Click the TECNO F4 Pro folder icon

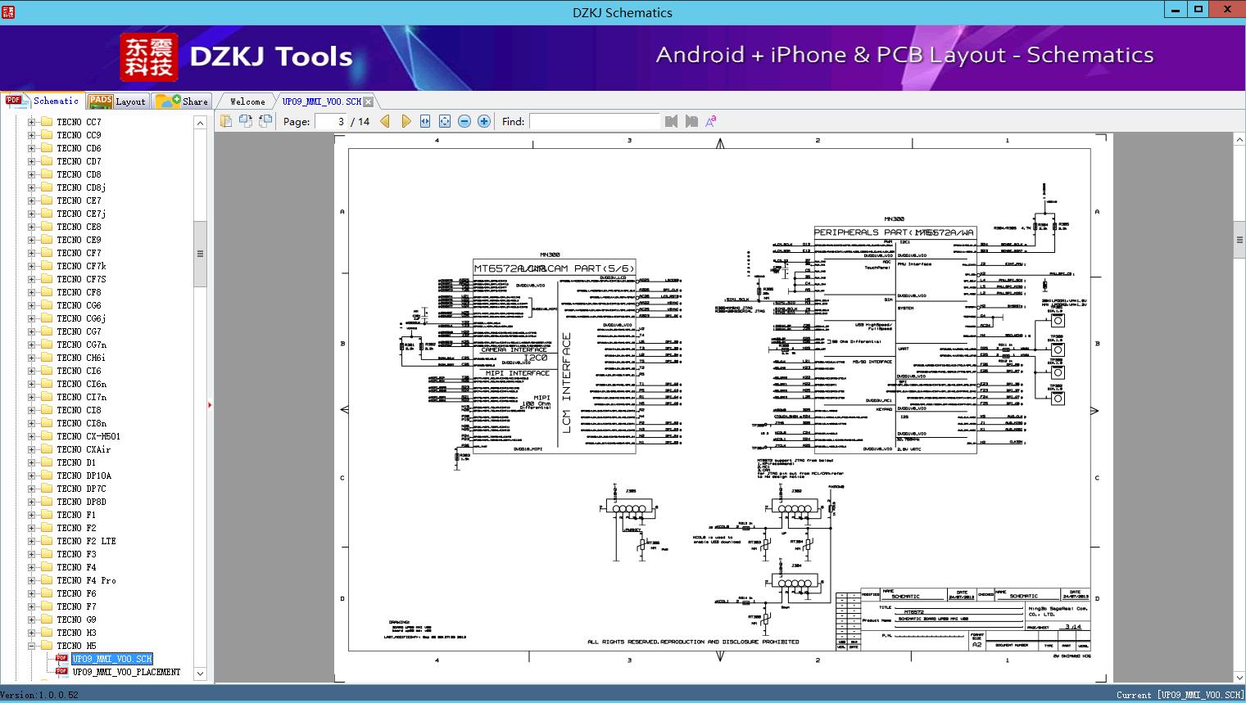(x=47, y=580)
